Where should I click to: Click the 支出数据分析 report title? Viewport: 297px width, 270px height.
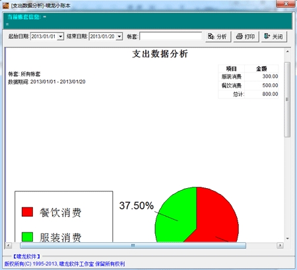click(160, 54)
